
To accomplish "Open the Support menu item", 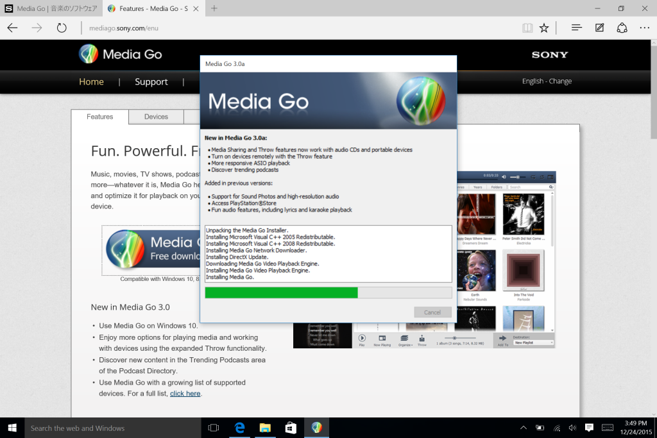I will pos(151,81).
